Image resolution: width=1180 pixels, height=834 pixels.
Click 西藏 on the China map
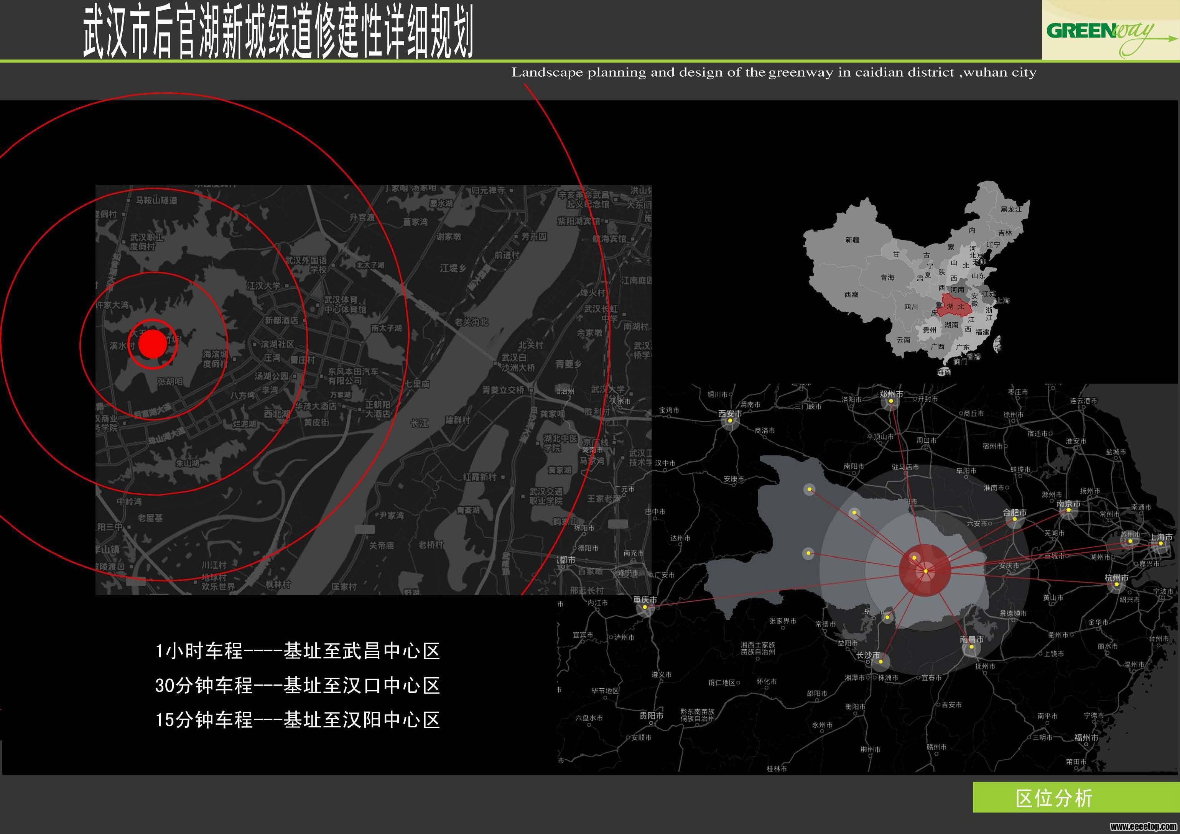pyautogui.click(x=851, y=294)
